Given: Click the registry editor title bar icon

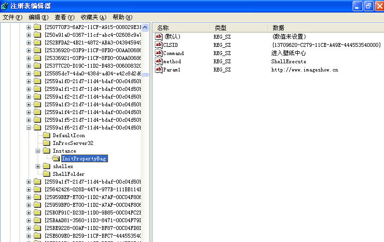Looking at the screenshot, I should pyautogui.click(x=4, y=6).
